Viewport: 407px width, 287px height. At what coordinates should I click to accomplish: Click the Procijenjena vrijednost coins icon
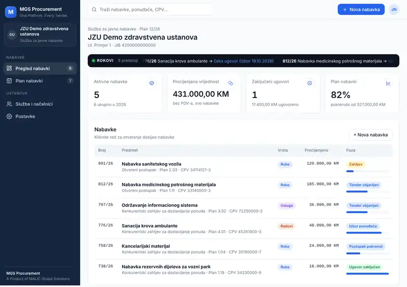230,83
